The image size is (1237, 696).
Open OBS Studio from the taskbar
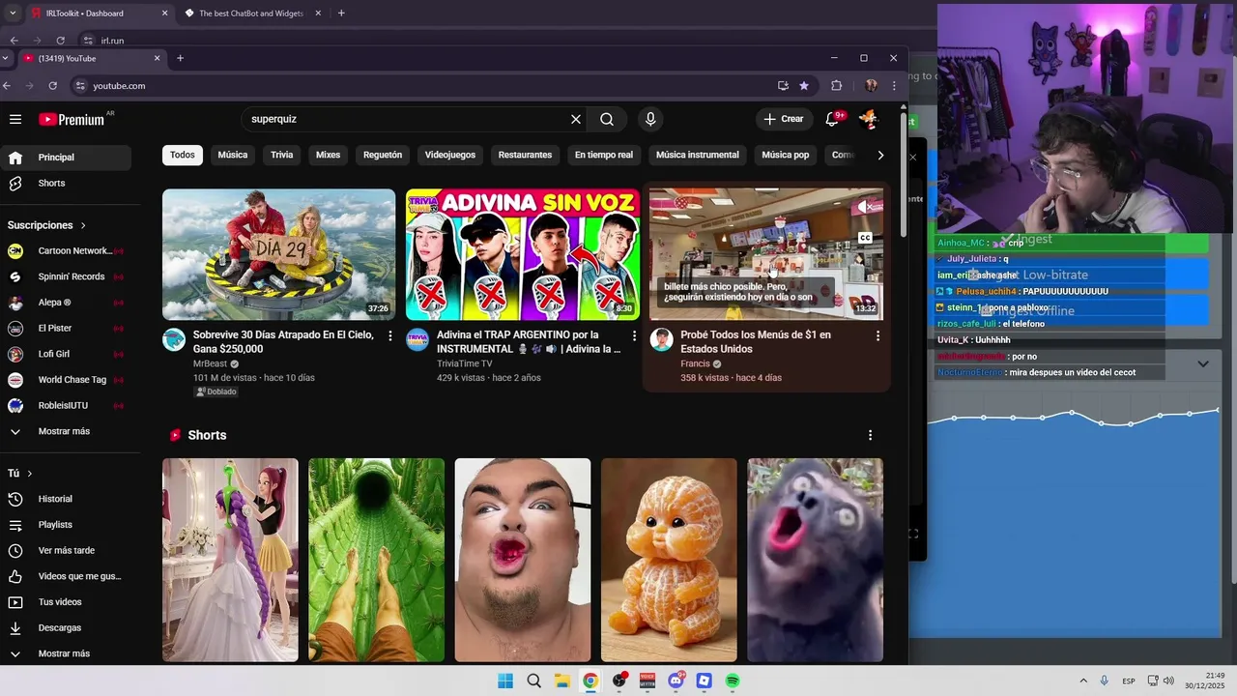pyautogui.click(x=619, y=681)
